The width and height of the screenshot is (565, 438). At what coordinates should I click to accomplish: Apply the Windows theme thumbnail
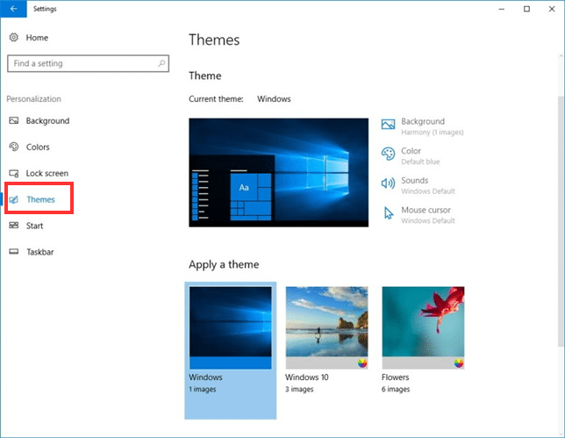coord(231,327)
